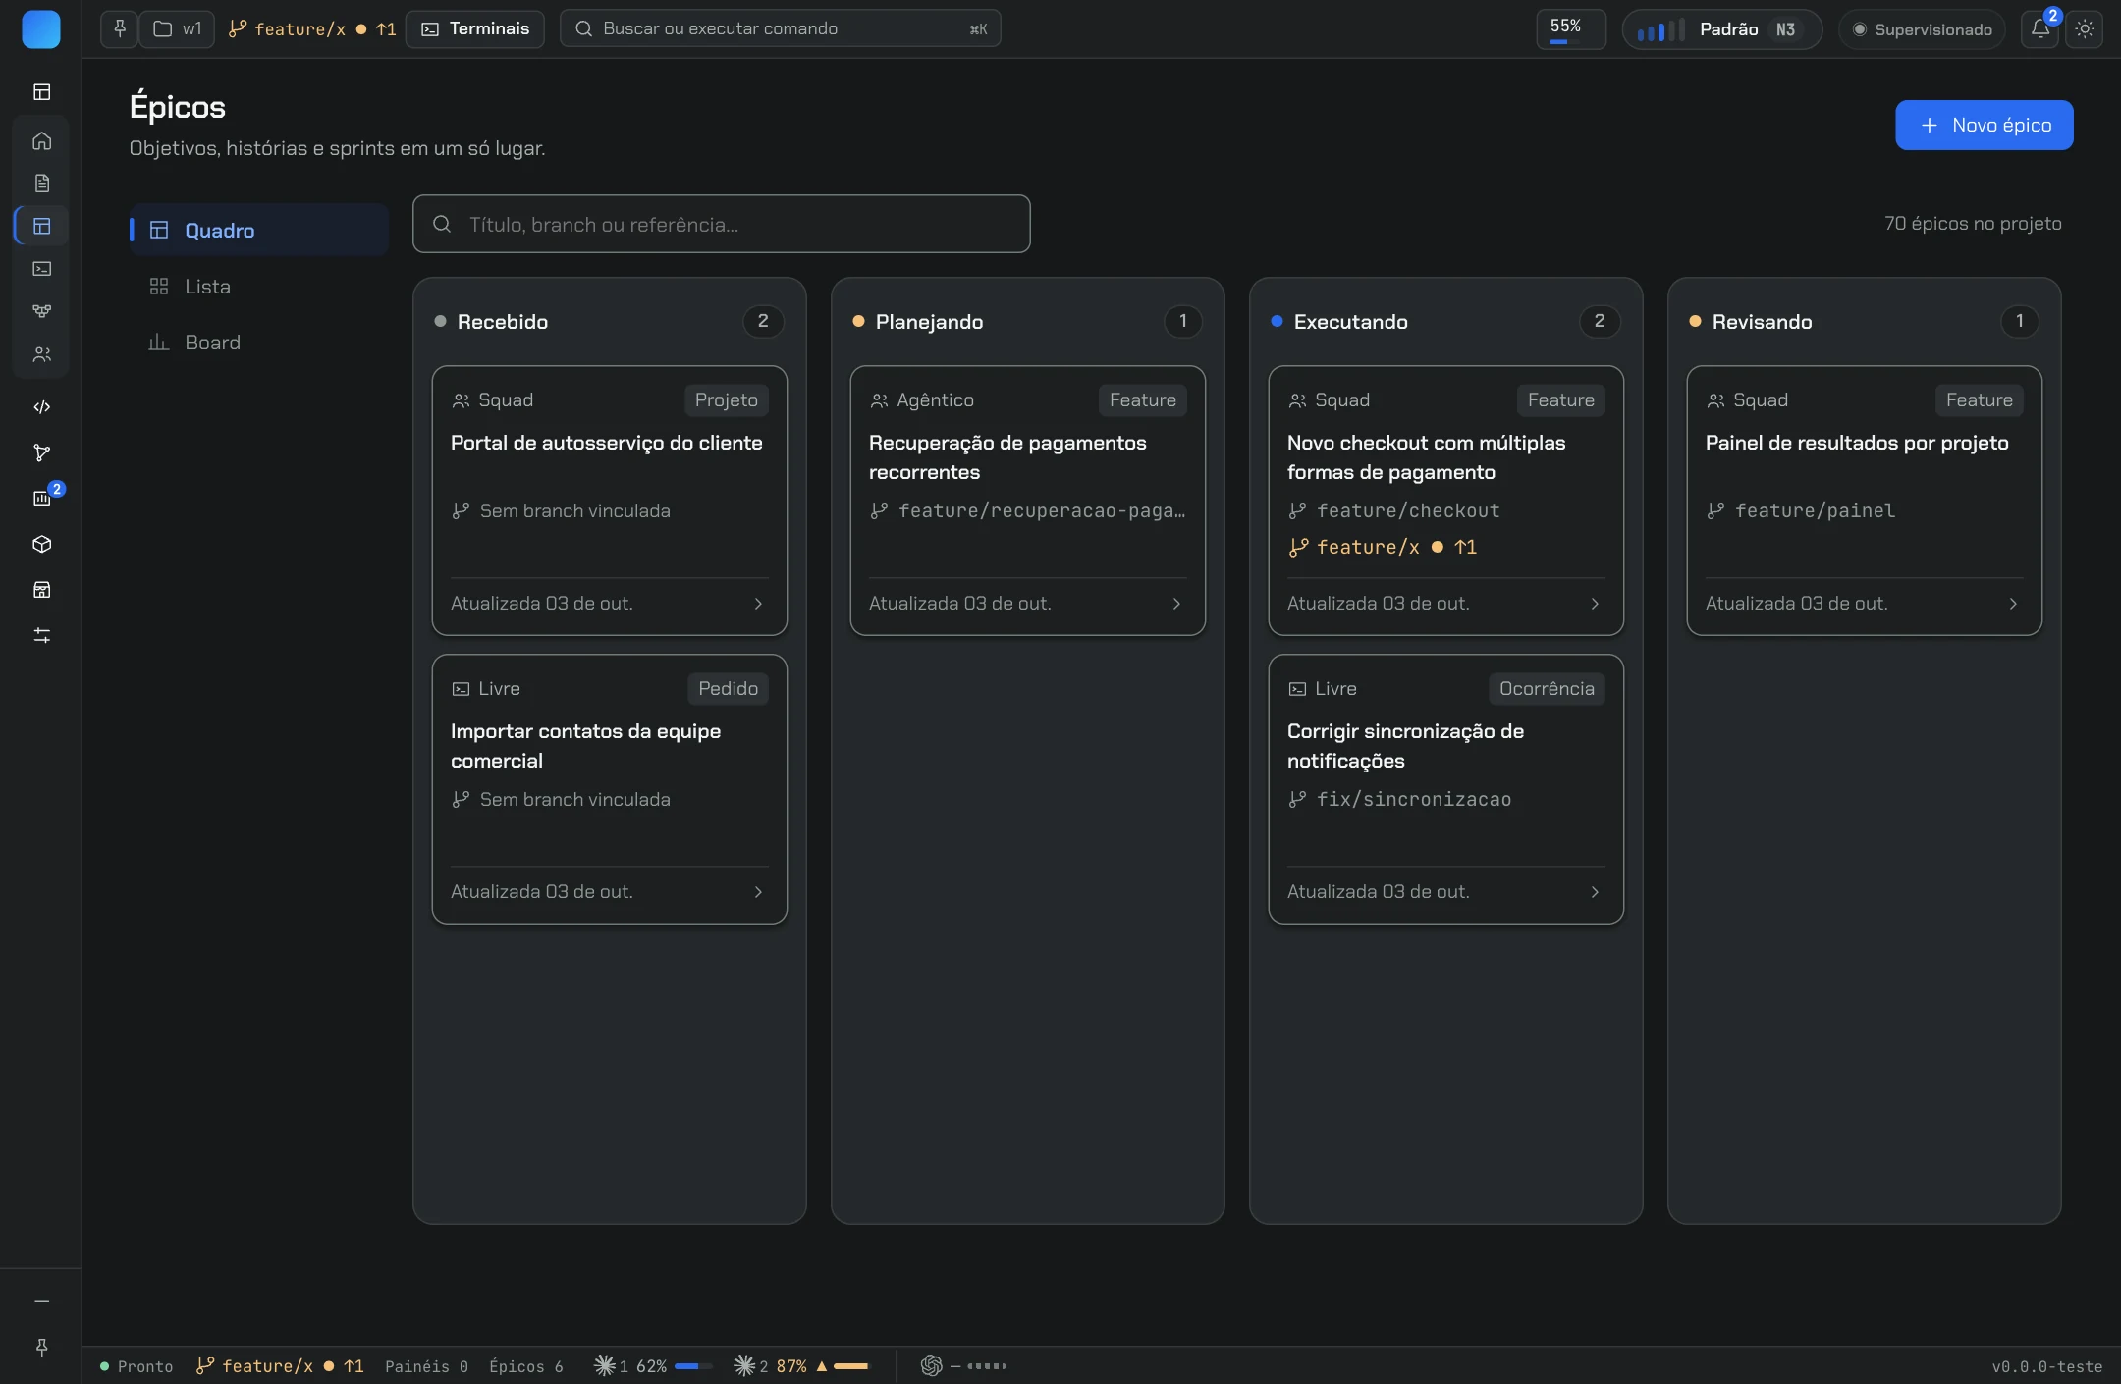Expand the Painel de resultados card chevron
The image size is (2121, 1384).
(2013, 604)
